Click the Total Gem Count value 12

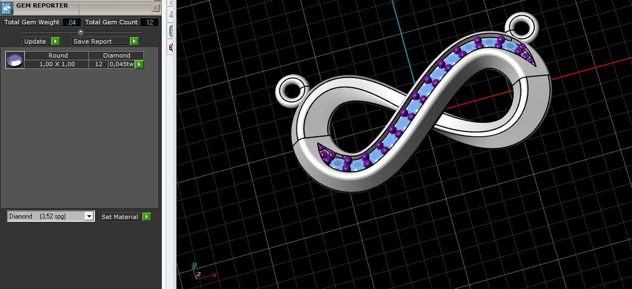pos(149,22)
